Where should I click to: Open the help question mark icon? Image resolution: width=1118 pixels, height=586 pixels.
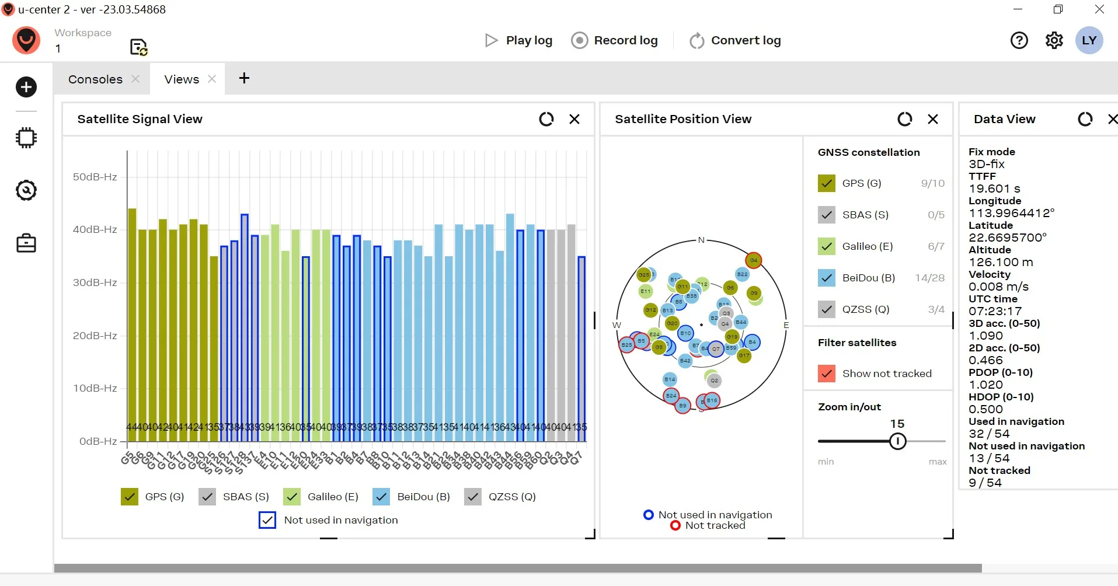pos(1019,40)
